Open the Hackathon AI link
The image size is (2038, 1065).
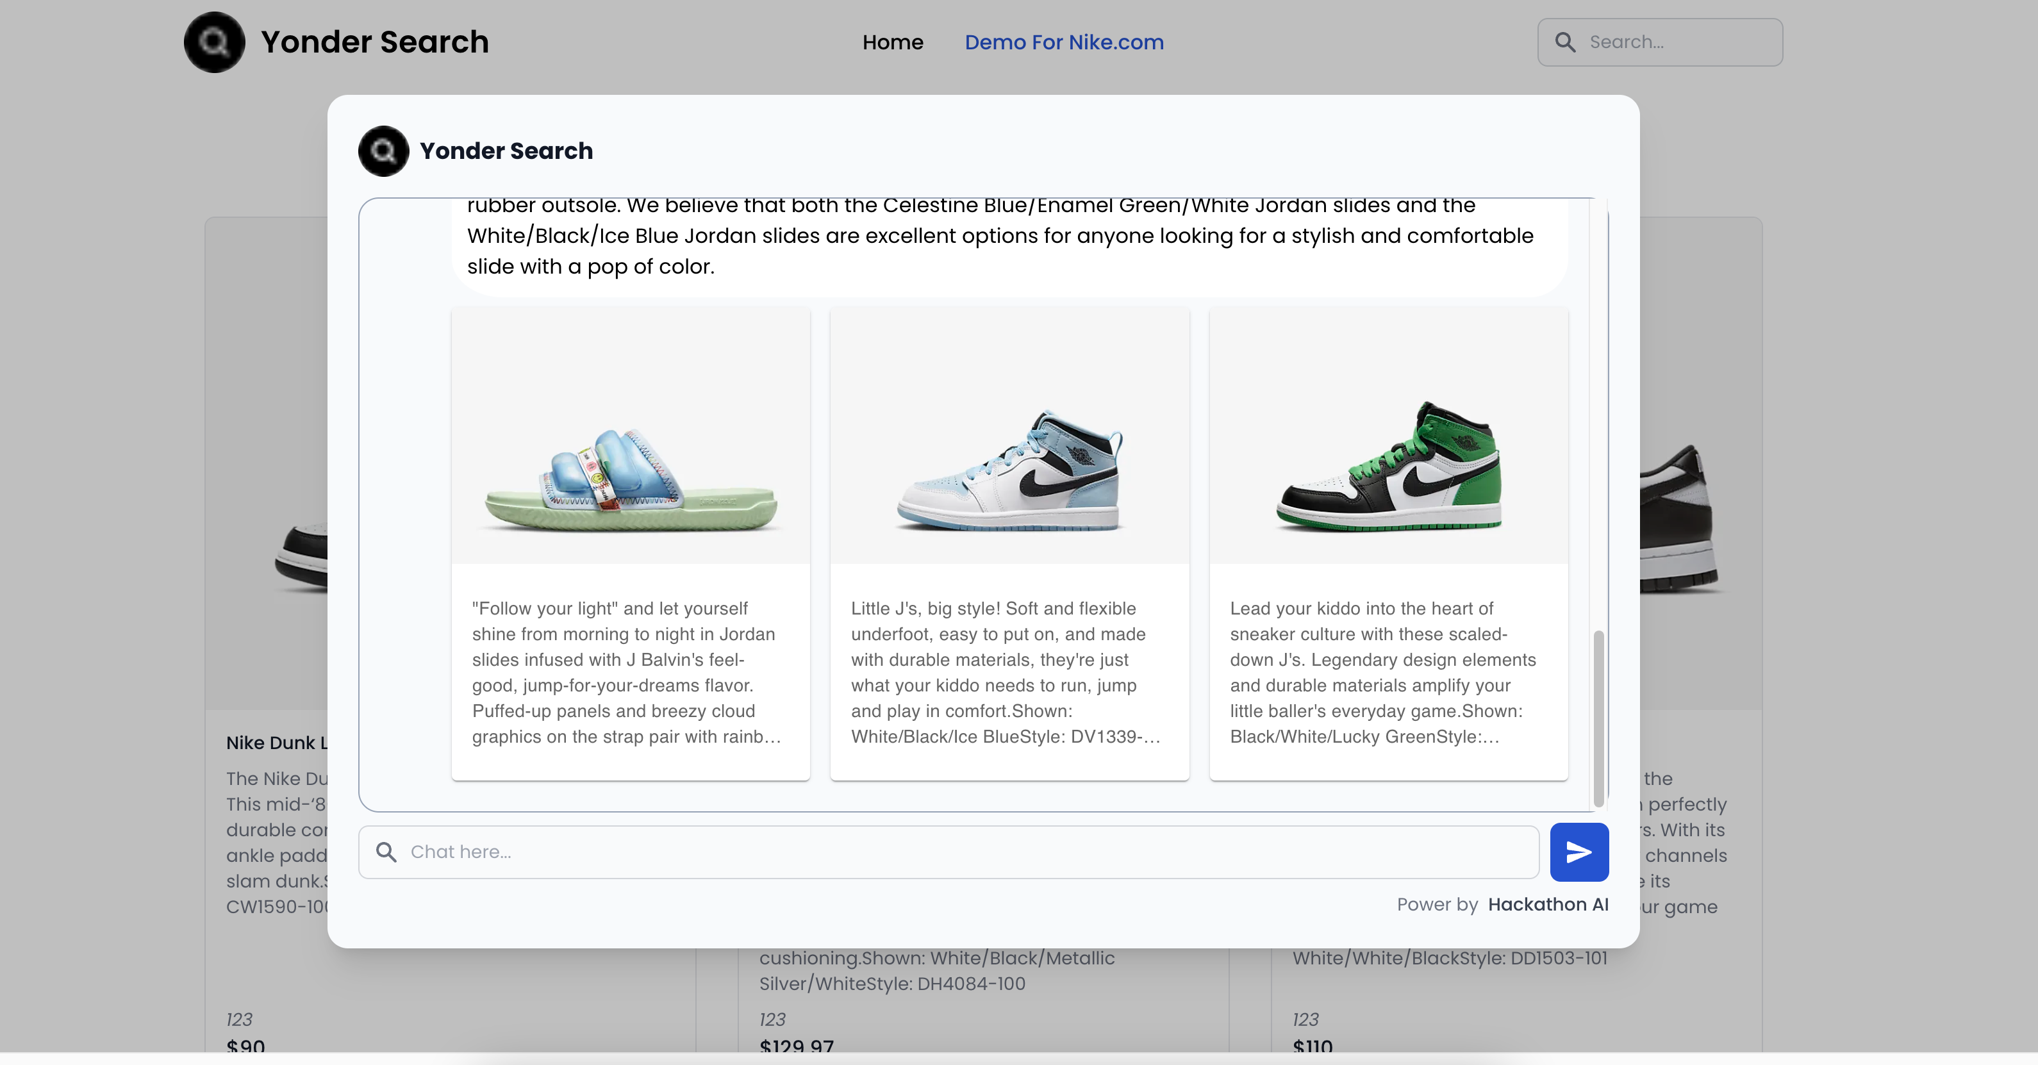point(1548,904)
